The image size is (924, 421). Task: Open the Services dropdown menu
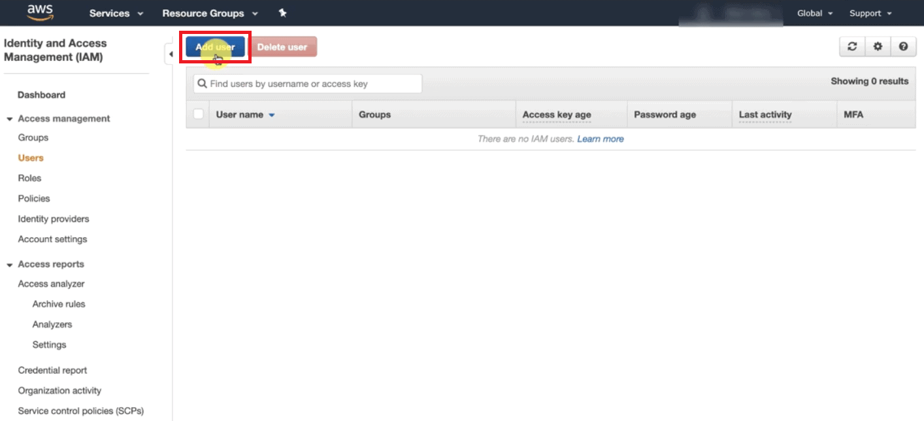click(116, 13)
